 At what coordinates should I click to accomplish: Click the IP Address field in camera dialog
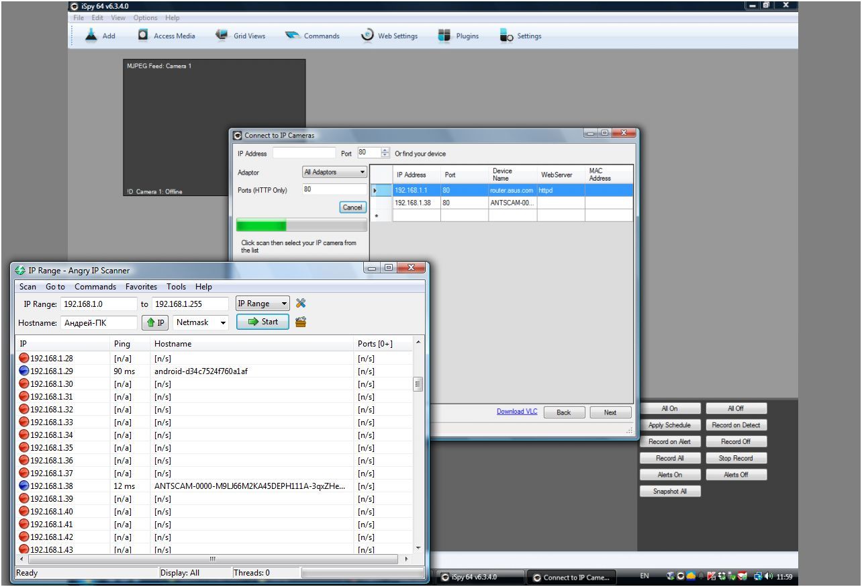303,153
